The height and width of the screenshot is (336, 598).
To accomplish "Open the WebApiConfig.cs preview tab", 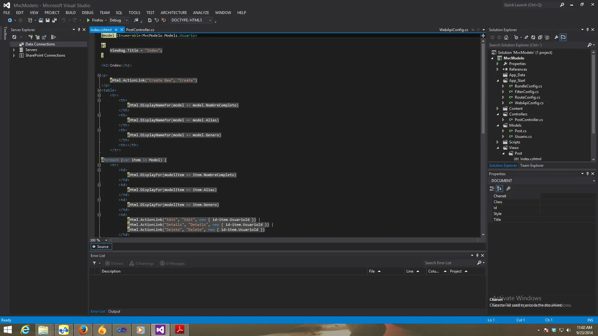I will 453,30.
